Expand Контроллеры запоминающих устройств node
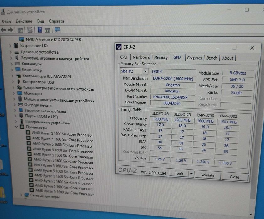The width and height of the screenshot is (264, 219). (x=13, y=87)
